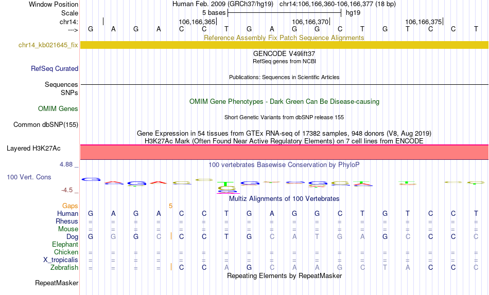Image resolution: width=489 pixels, height=295 pixels.
Task: Click the OMIM Gene Phenotypes track title
Action: (284, 102)
